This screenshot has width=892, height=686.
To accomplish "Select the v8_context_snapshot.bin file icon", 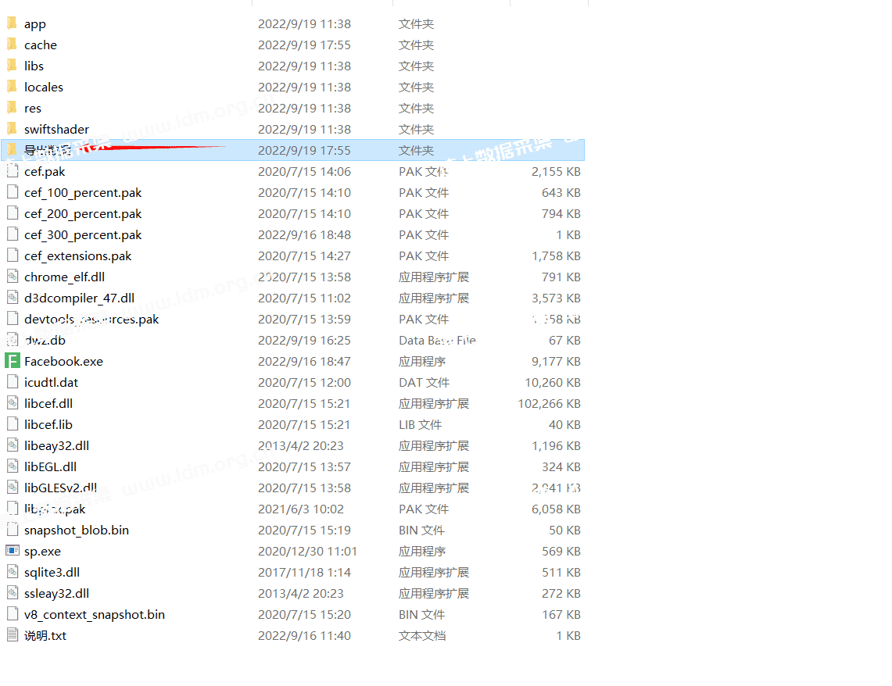I will point(13,614).
